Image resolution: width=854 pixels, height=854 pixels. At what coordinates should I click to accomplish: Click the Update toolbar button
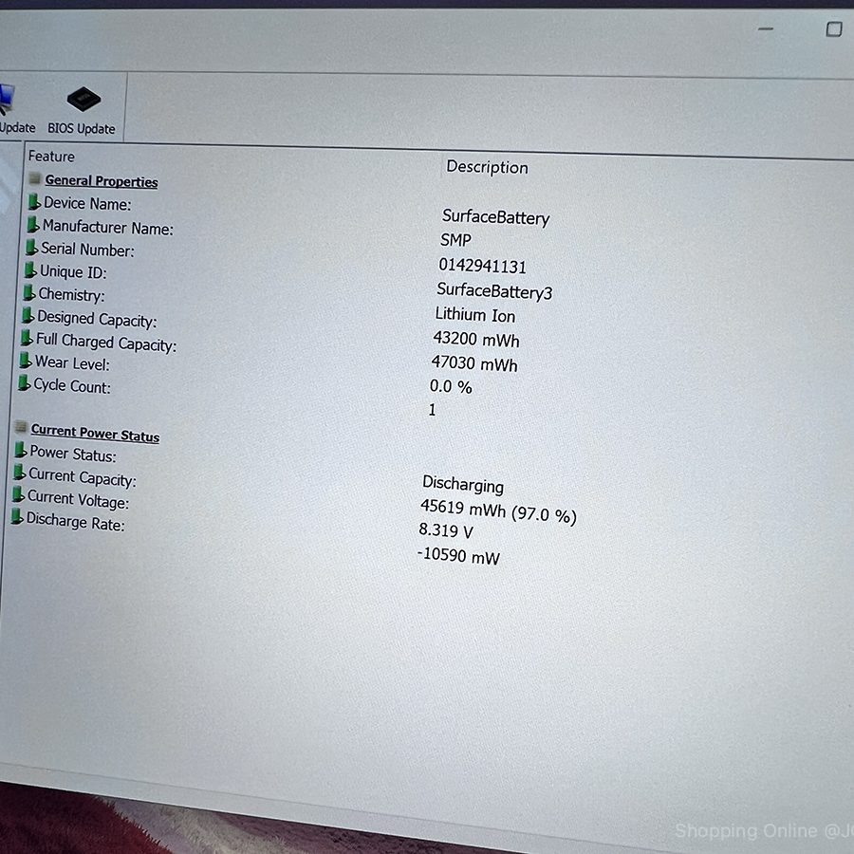click(x=16, y=109)
